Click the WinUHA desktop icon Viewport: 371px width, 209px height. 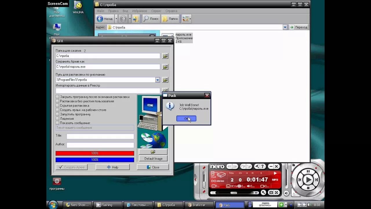(78, 8)
